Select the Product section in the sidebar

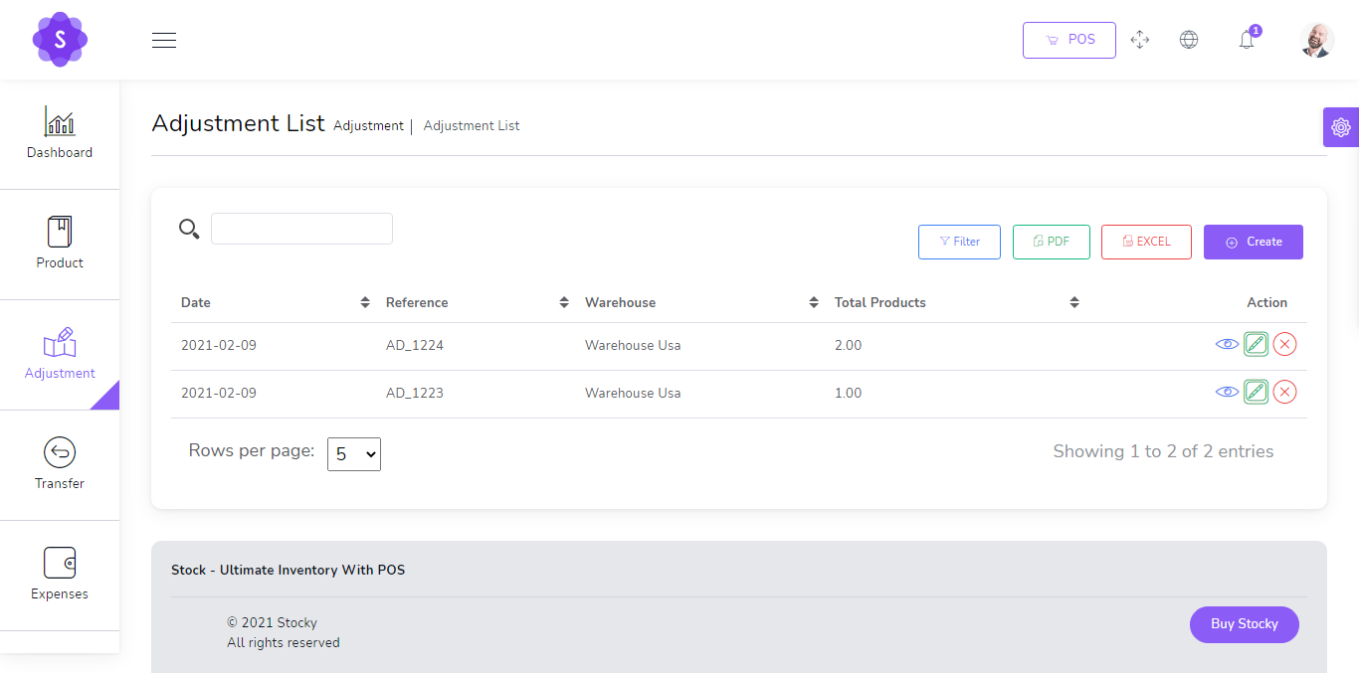tap(60, 244)
